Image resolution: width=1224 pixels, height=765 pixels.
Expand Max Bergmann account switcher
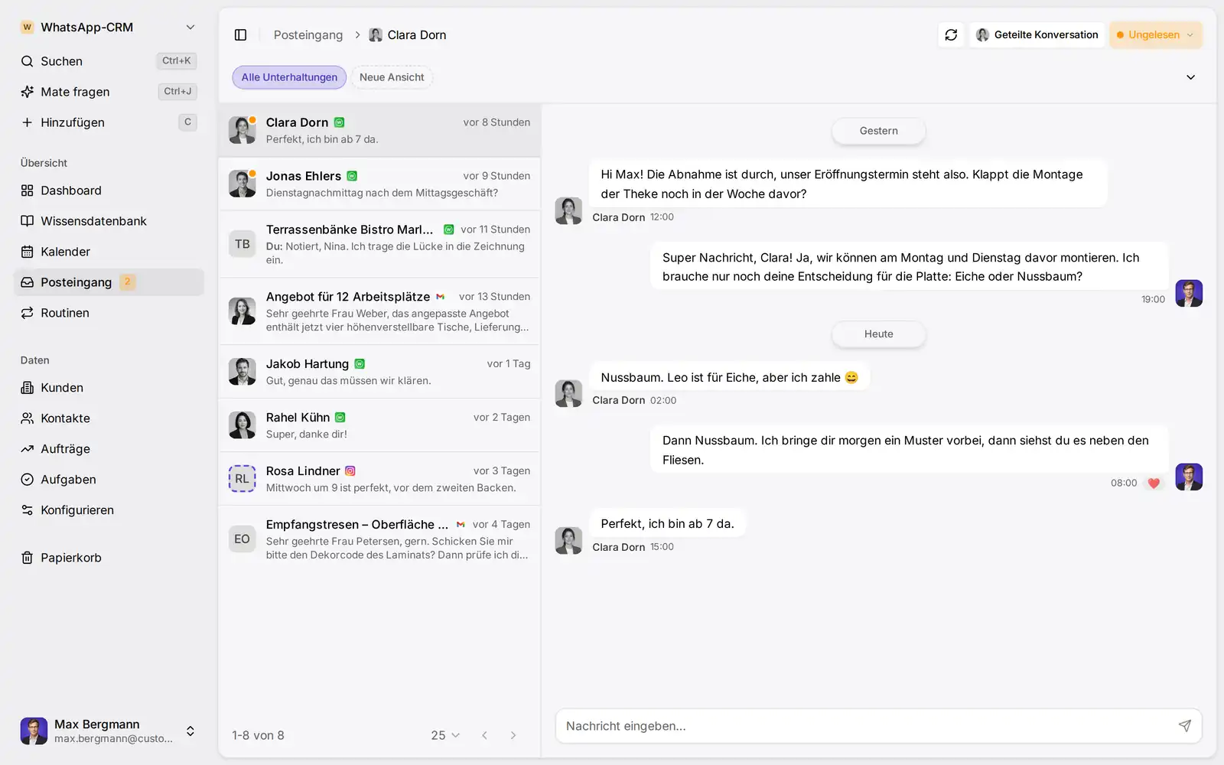point(190,731)
